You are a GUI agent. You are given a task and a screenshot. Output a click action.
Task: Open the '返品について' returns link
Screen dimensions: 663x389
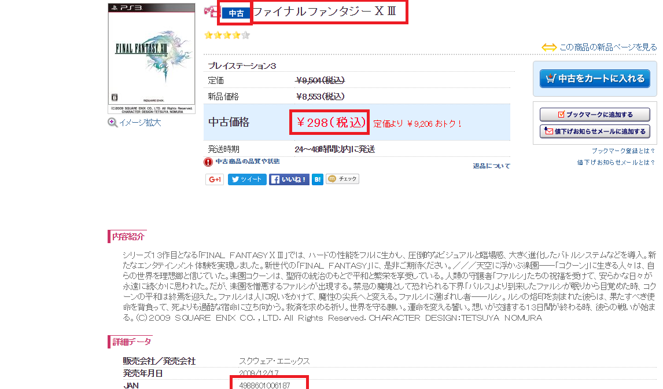491,166
